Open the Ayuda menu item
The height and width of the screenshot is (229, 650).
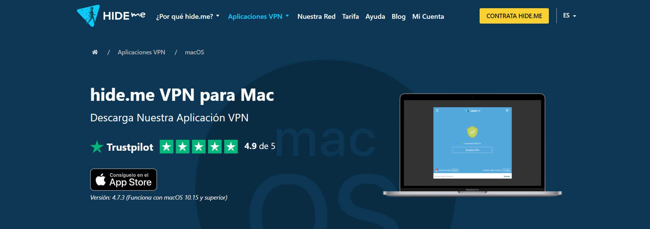(x=375, y=16)
